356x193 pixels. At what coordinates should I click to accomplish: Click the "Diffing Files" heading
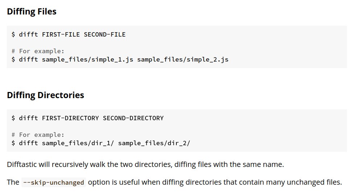[32, 12]
